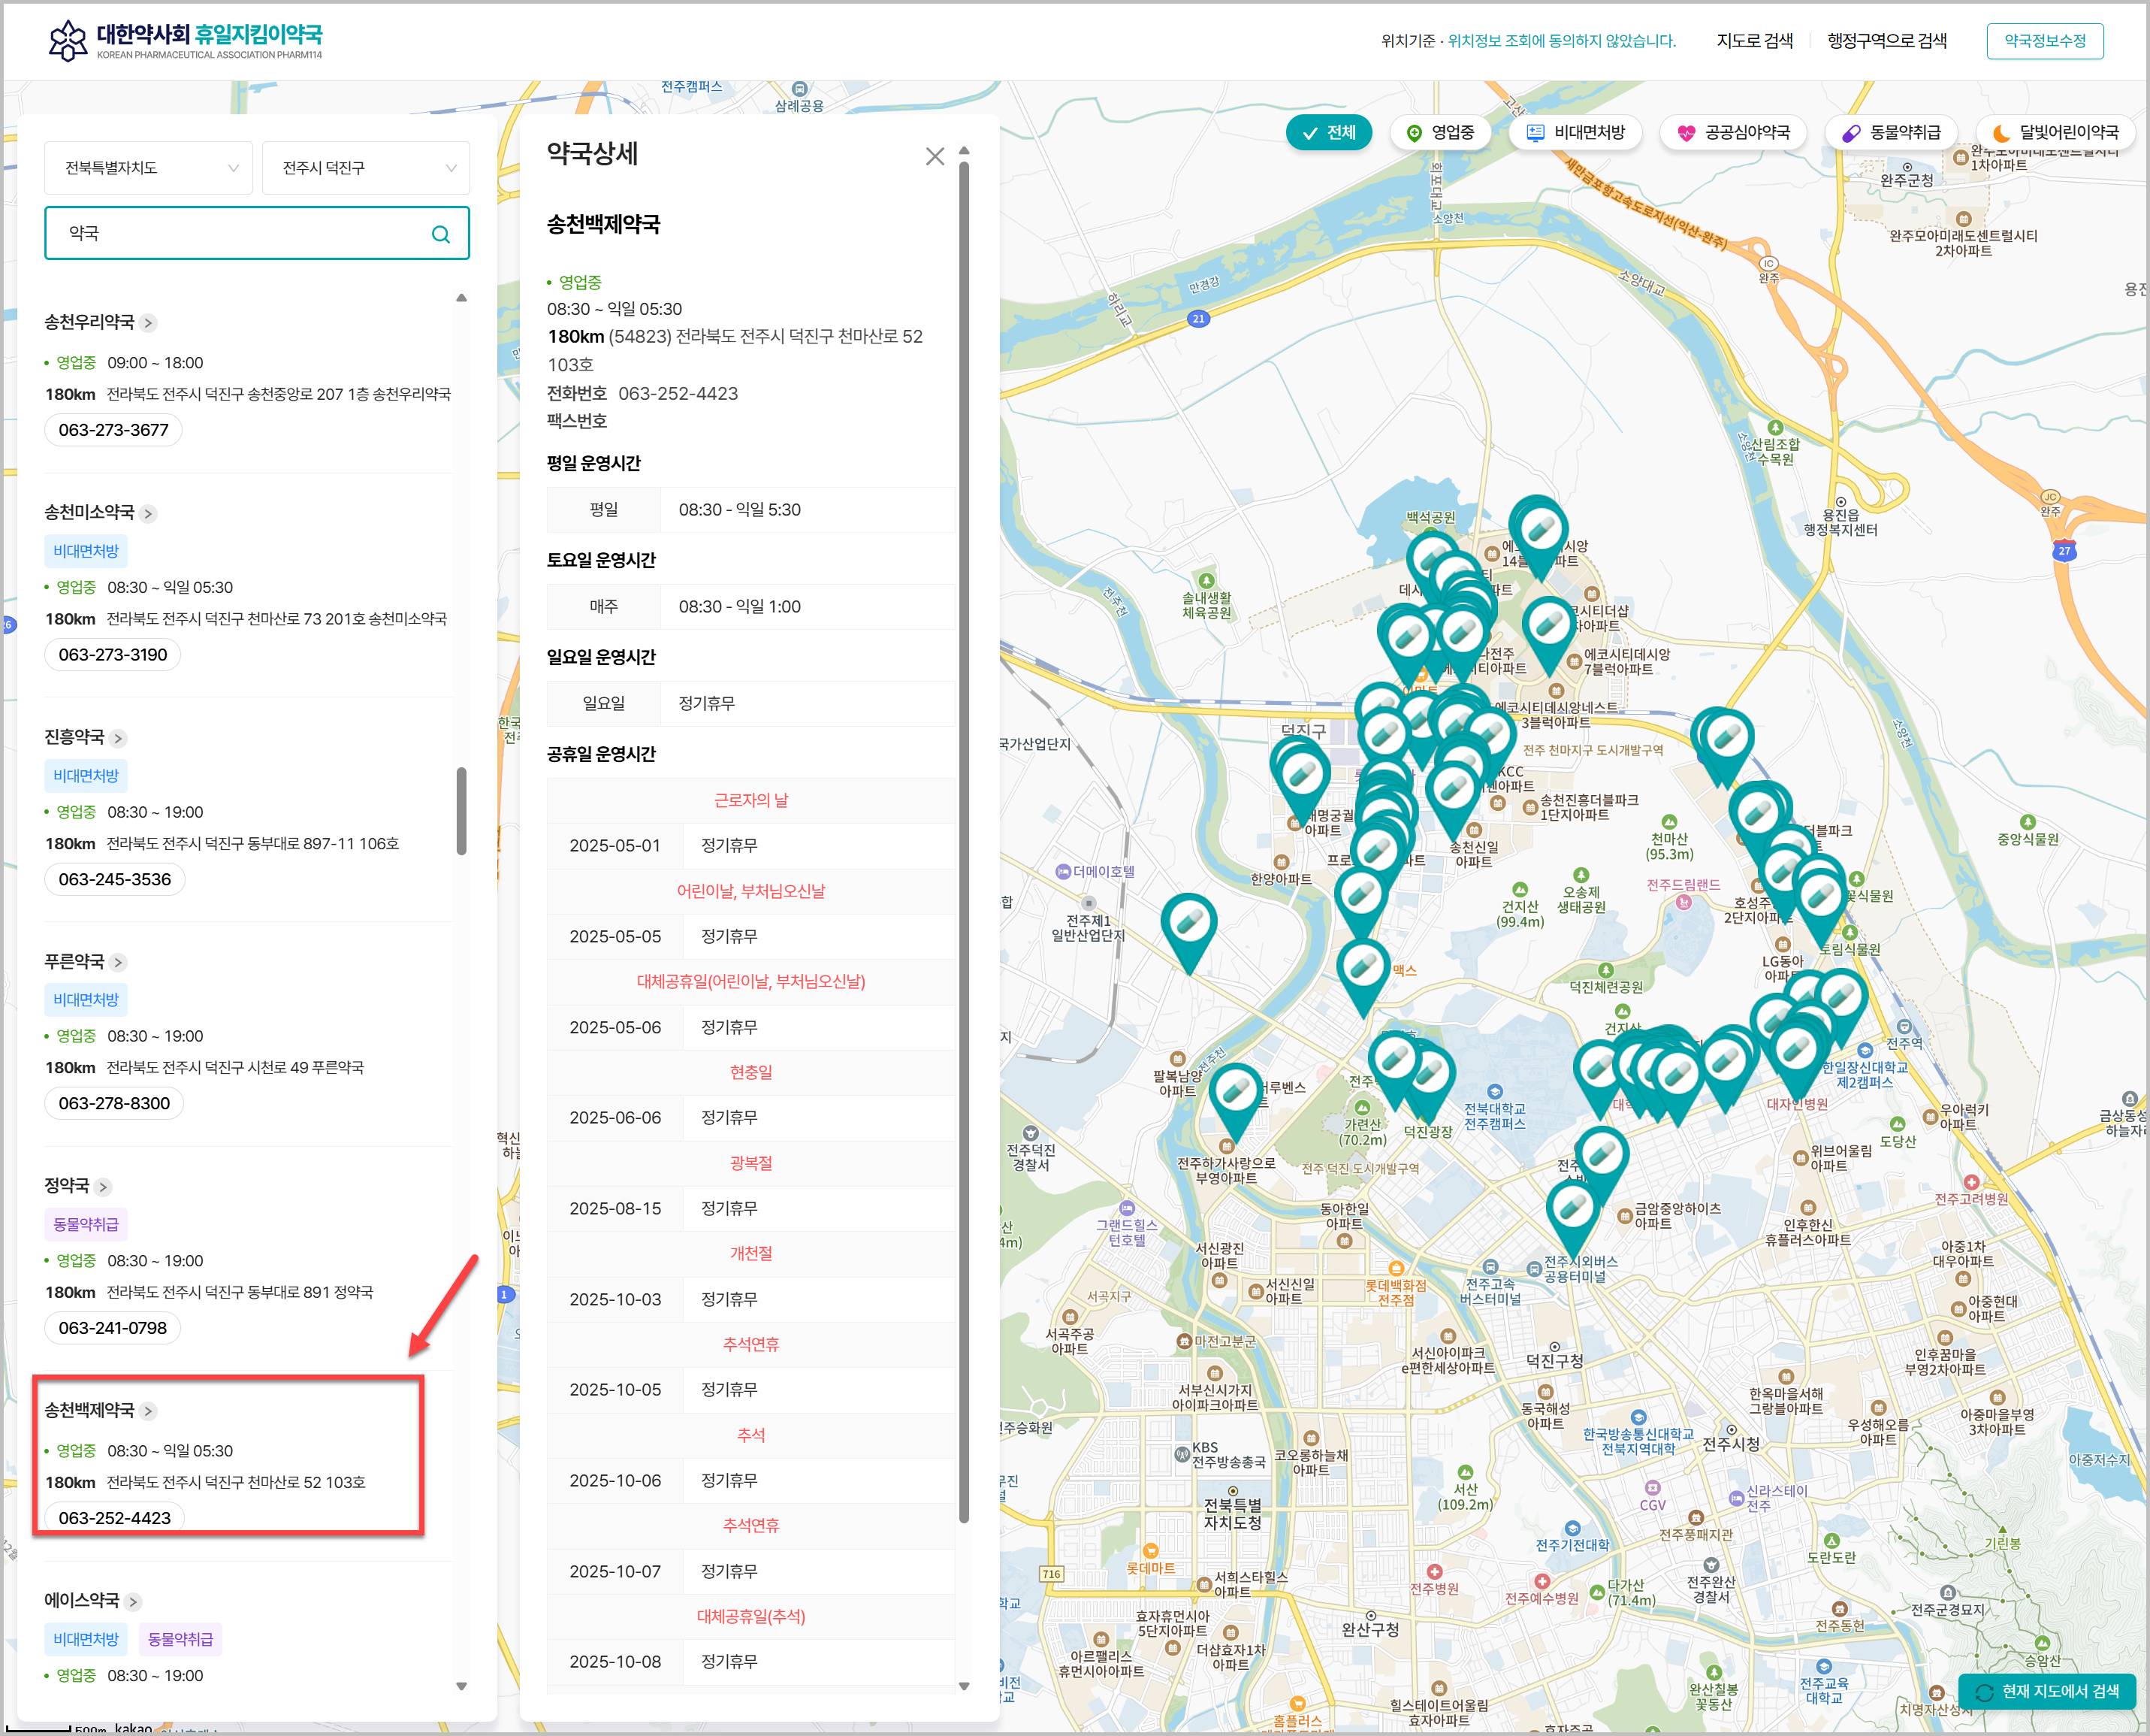Image resolution: width=2150 pixels, height=1736 pixels.
Task: Click the 약국정보수정 button
Action: [x=2044, y=41]
